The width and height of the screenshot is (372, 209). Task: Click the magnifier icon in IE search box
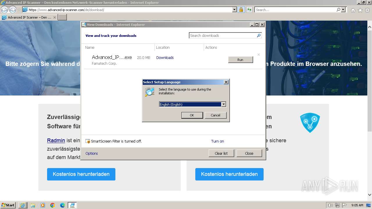pyautogui.click(x=338, y=10)
